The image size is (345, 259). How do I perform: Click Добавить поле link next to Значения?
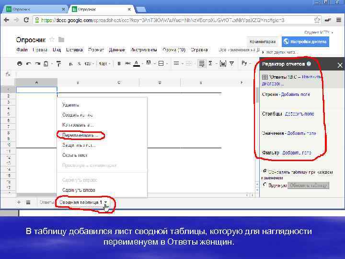[302, 133]
